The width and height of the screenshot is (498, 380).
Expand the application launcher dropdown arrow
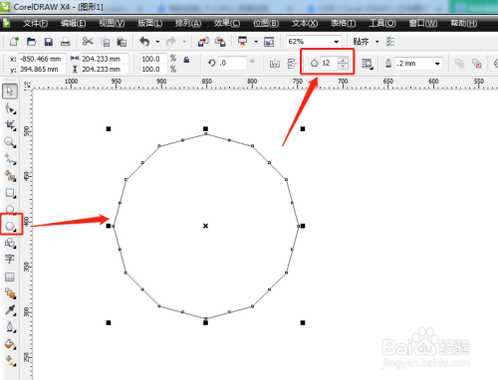[256, 42]
